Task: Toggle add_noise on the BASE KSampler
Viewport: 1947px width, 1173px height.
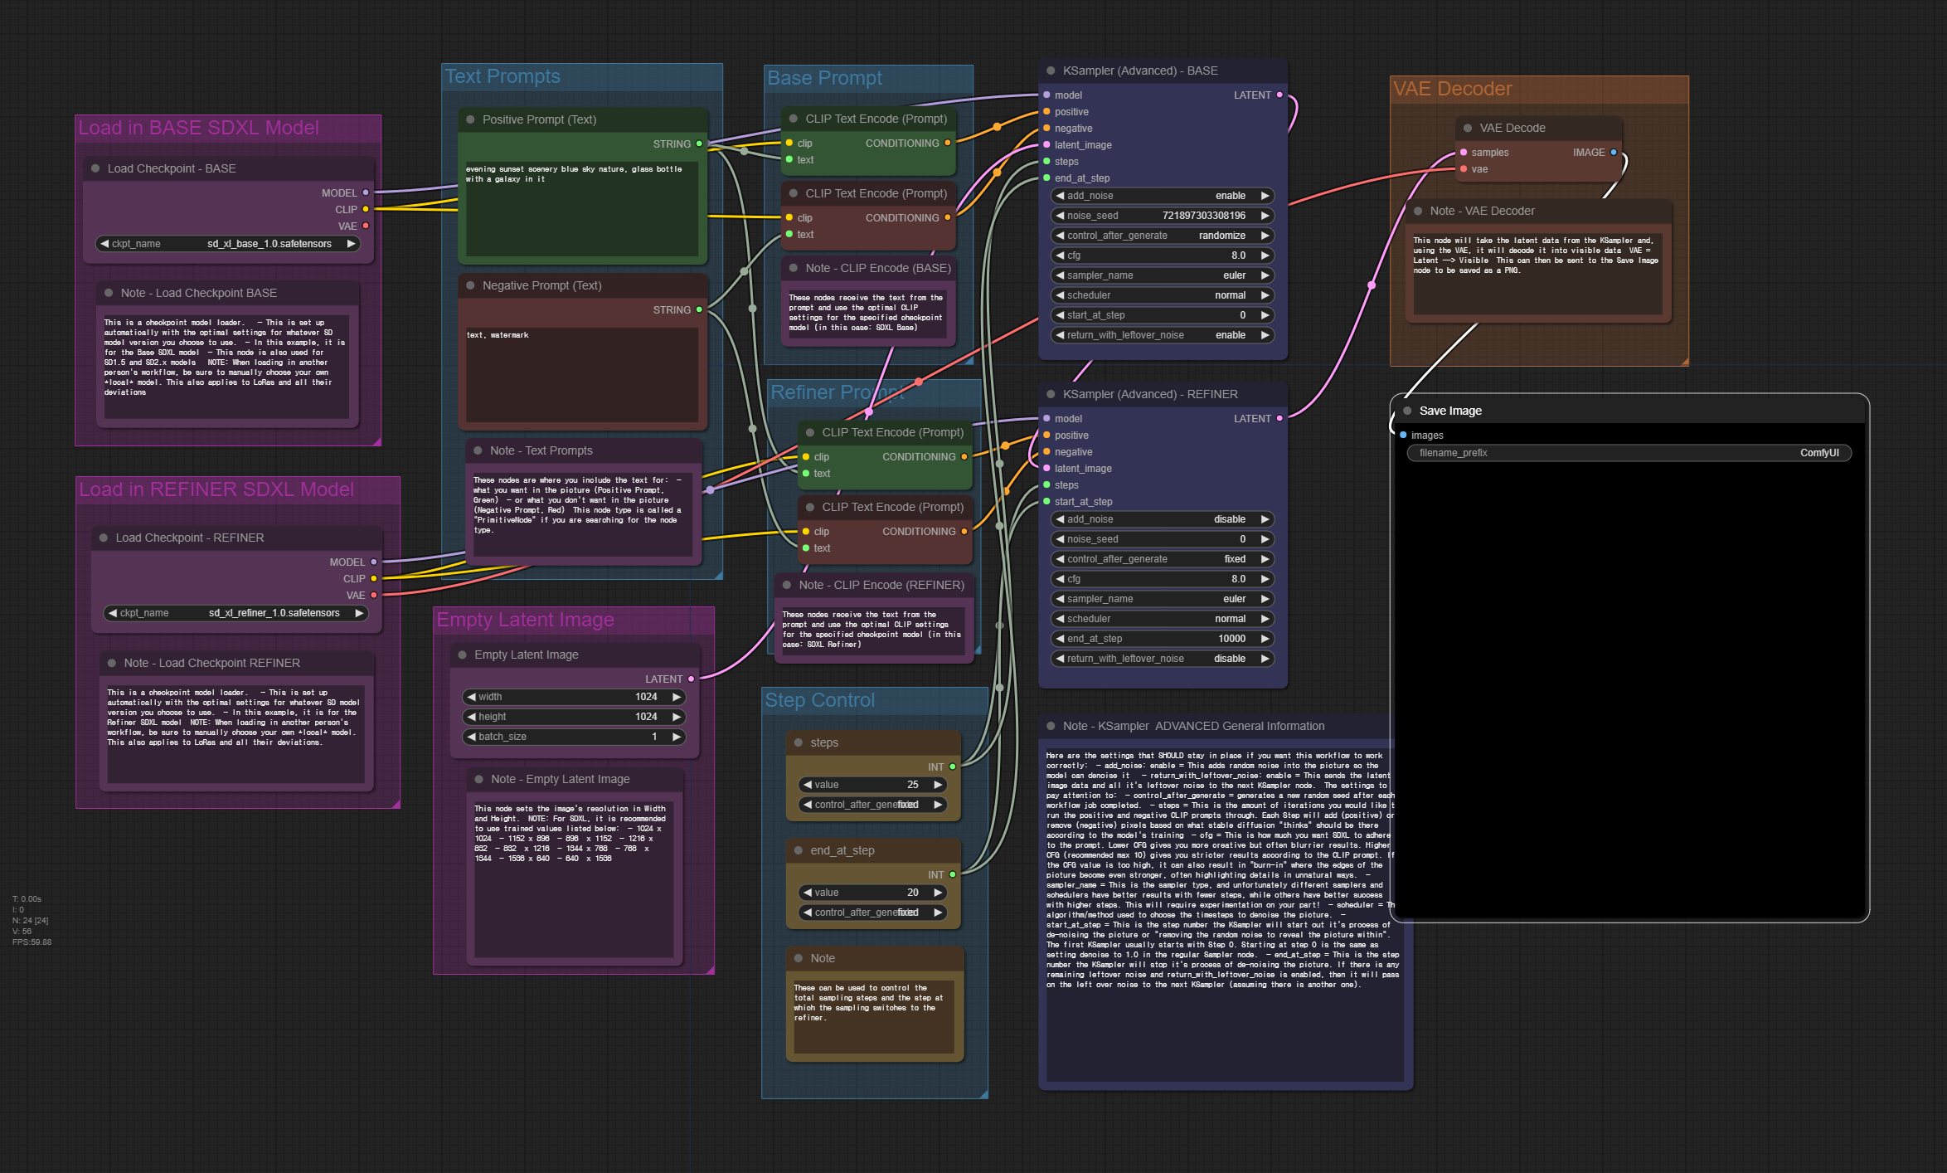Action: click(1163, 196)
